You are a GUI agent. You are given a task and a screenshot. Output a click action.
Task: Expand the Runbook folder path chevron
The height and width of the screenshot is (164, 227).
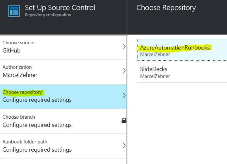[x=124, y=145]
